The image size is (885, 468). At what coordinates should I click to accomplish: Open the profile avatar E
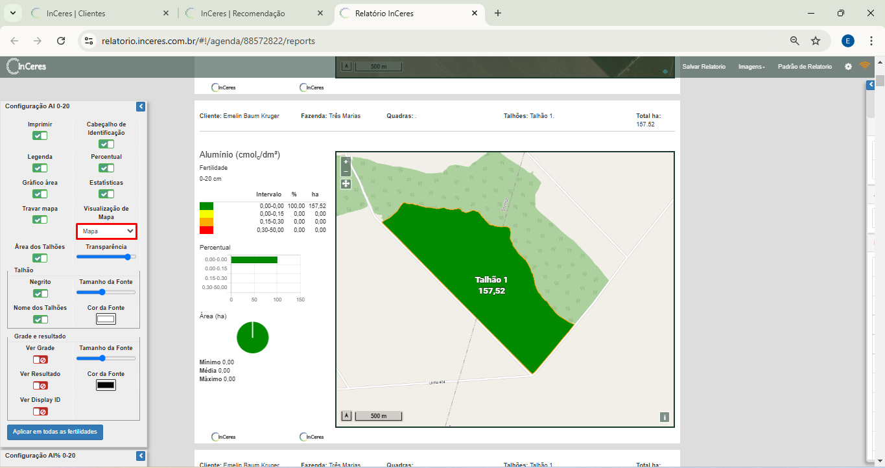[x=848, y=41]
